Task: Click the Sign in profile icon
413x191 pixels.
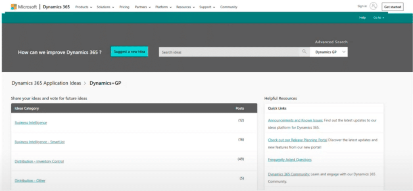Action: pyautogui.click(x=373, y=6)
